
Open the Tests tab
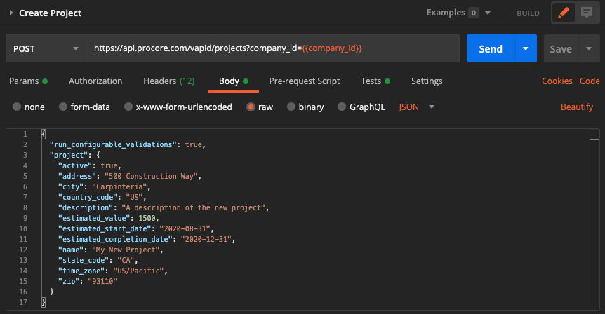375,81
